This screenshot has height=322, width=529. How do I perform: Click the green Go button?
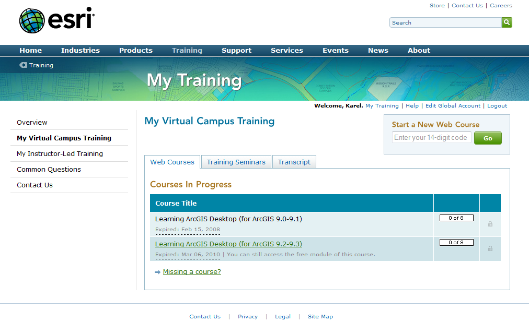click(x=488, y=138)
